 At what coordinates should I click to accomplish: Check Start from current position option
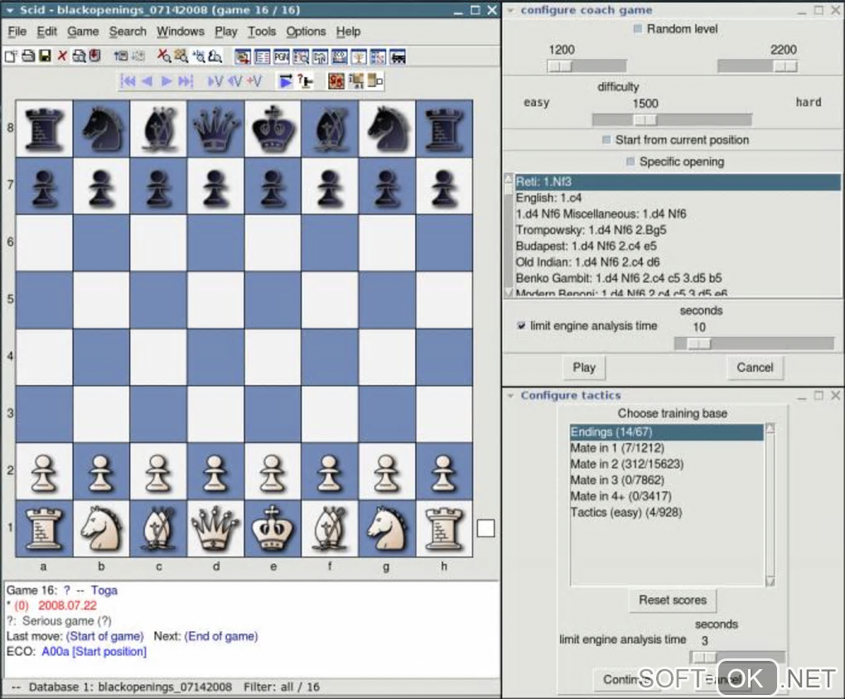click(x=606, y=140)
